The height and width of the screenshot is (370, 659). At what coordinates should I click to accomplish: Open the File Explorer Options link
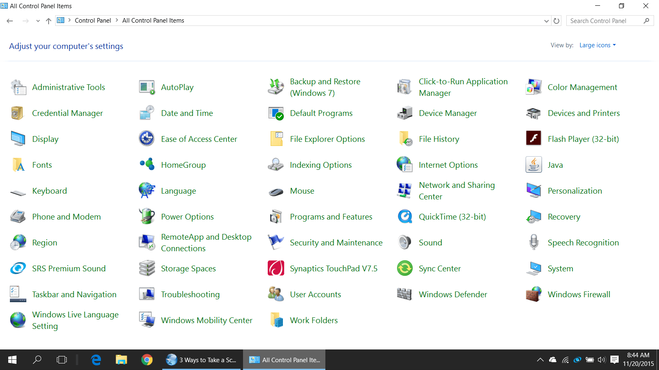(327, 139)
